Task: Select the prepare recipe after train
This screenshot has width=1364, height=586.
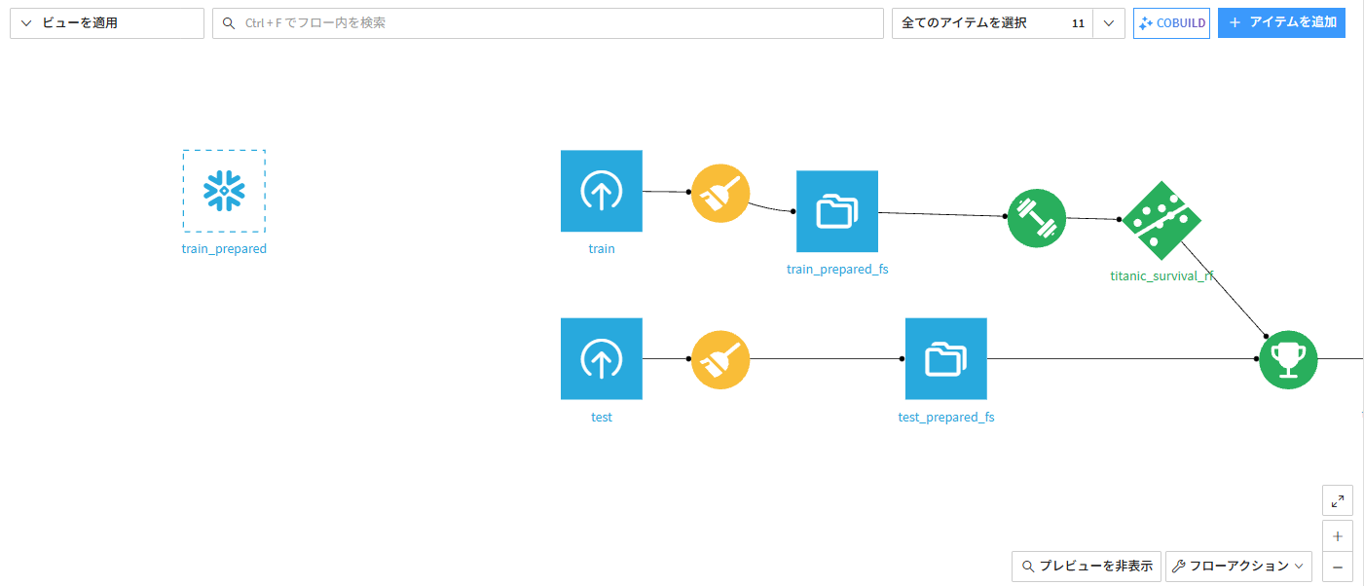Action: pyautogui.click(x=720, y=192)
